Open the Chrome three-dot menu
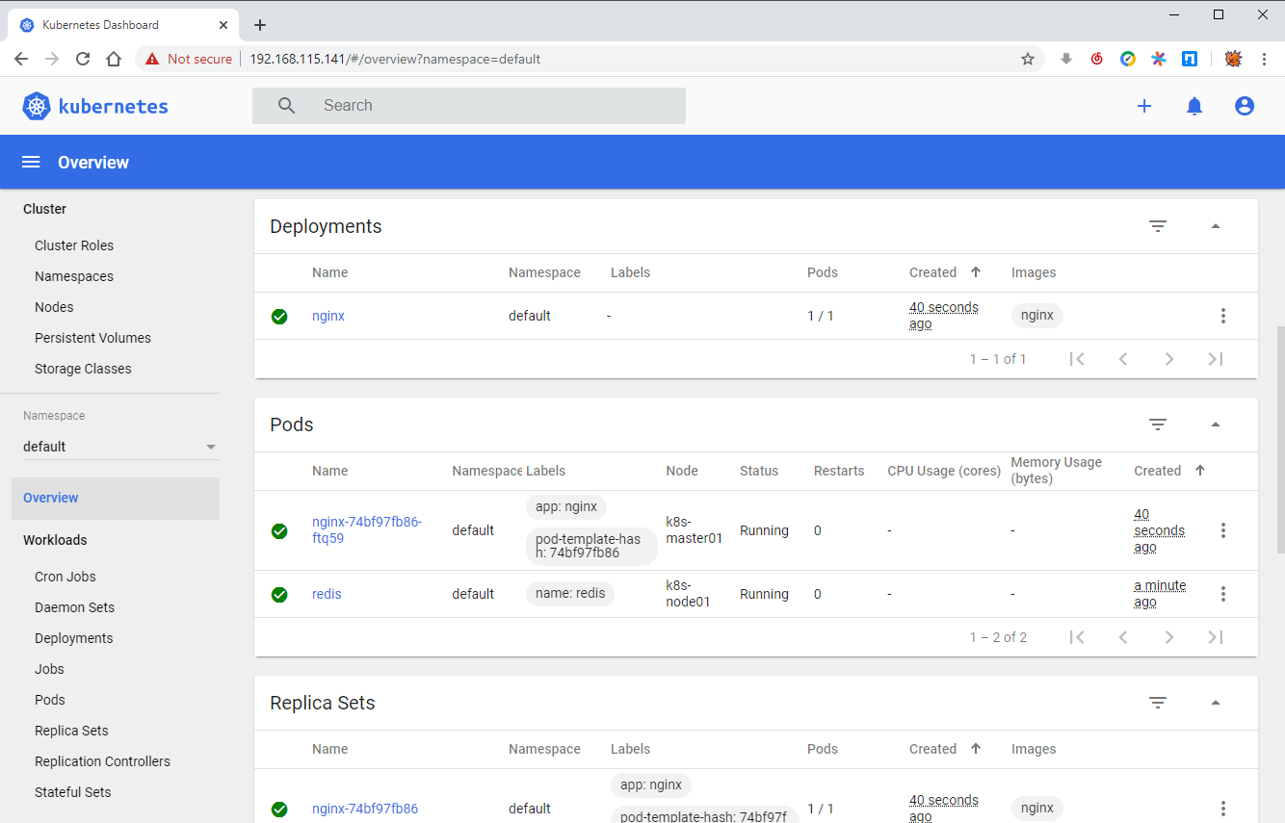The image size is (1285, 823). [x=1264, y=59]
